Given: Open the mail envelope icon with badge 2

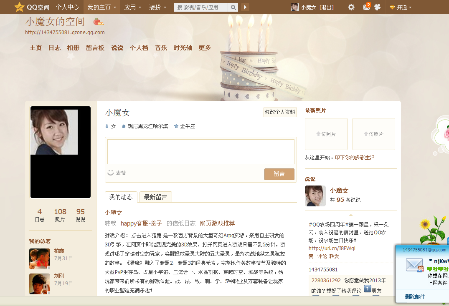Looking at the screenshot, I should tap(365, 7).
